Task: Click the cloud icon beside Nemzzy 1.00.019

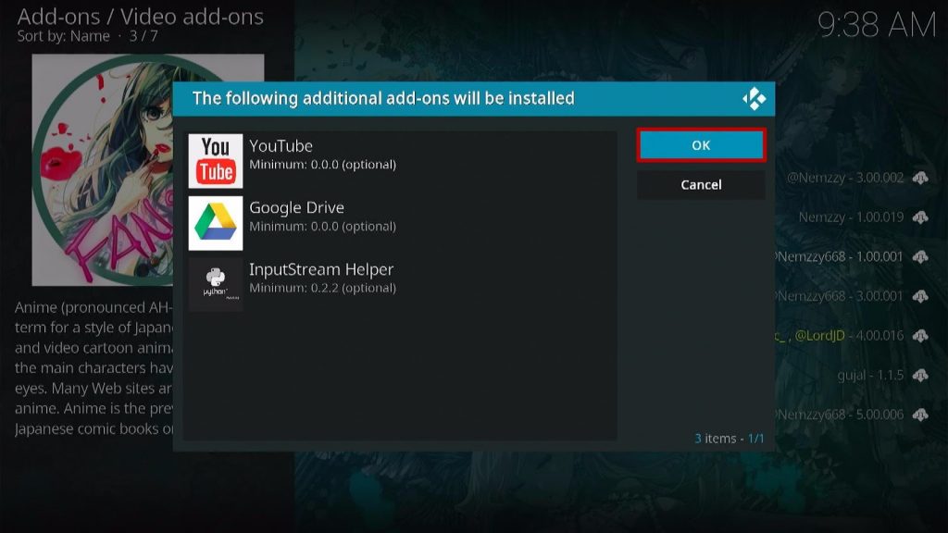Action: click(x=920, y=217)
